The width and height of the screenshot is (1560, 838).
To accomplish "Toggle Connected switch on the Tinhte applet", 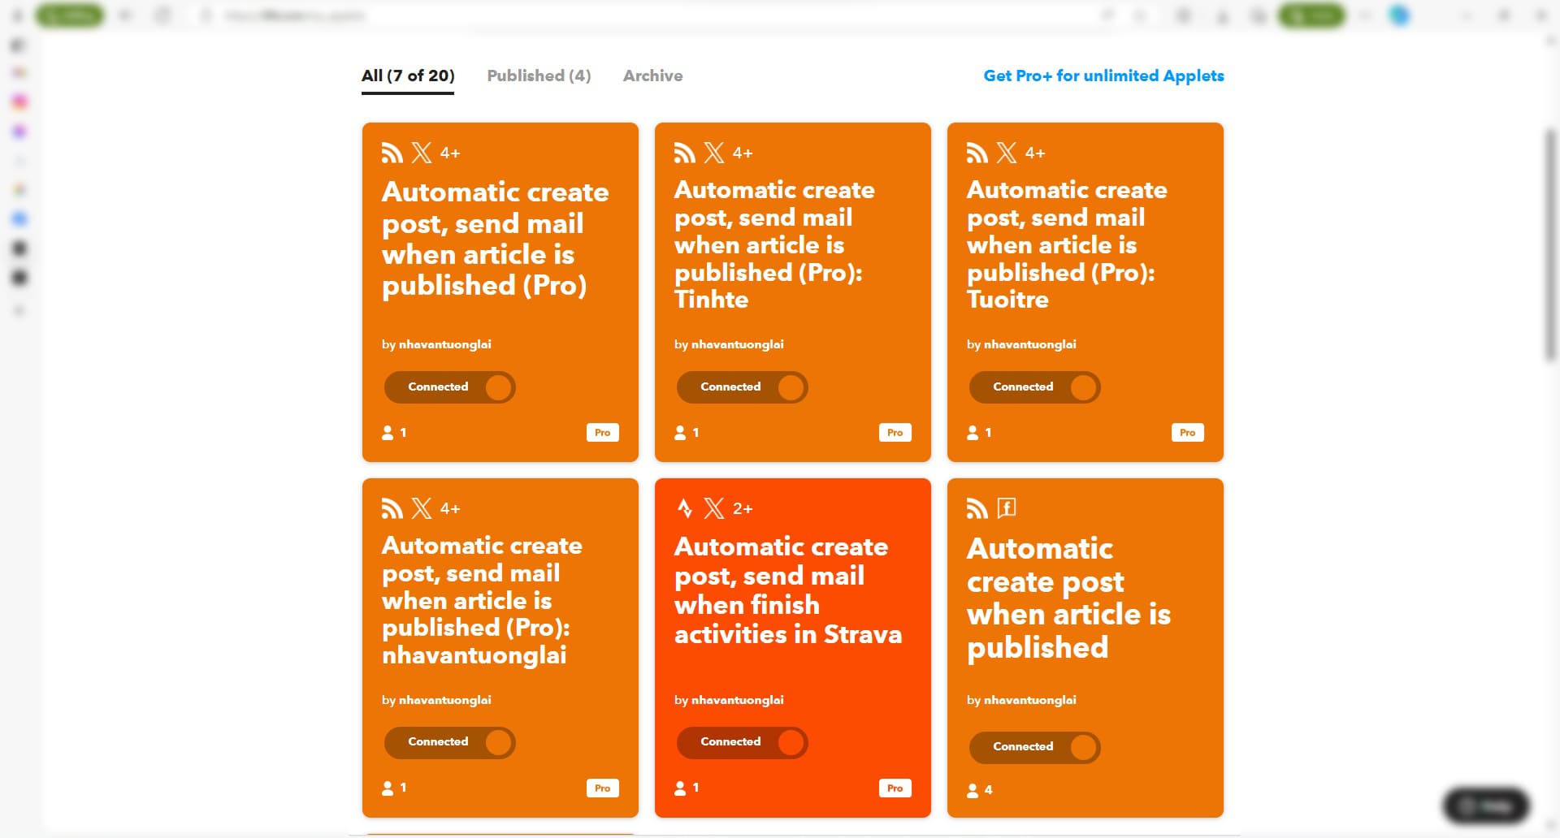I will (x=742, y=387).
